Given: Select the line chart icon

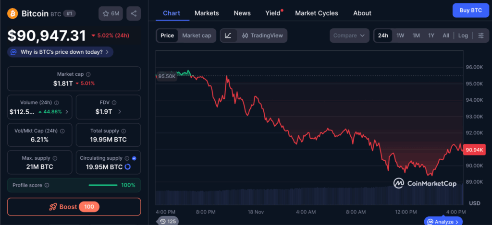Looking at the screenshot, I should 228,36.
